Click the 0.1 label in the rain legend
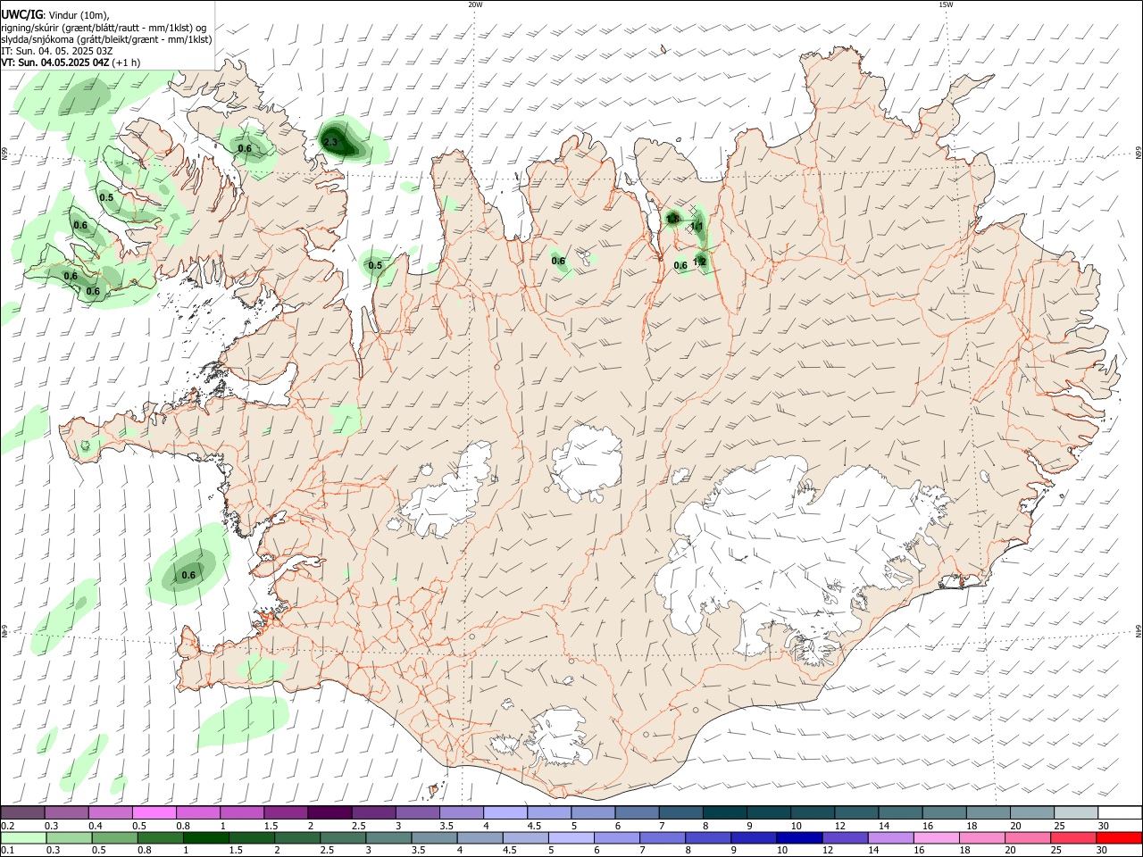 point(7,851)
